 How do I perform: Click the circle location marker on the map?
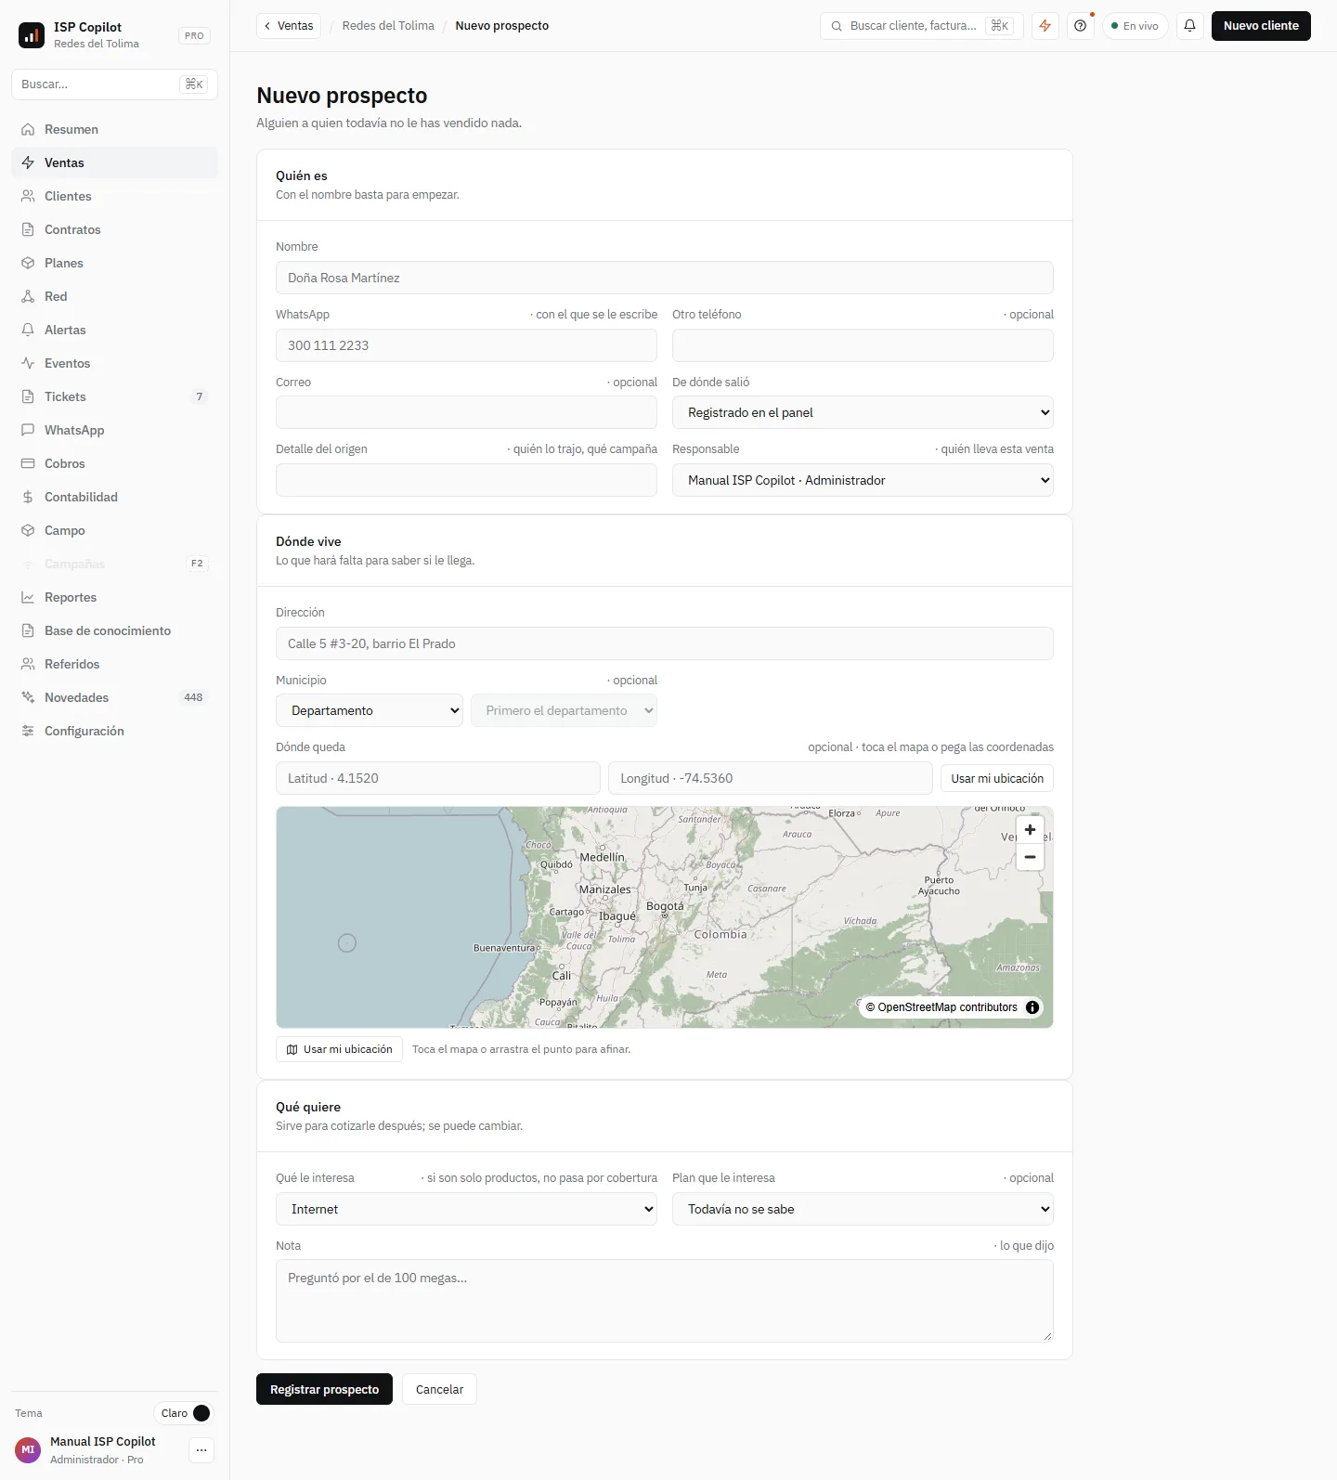point(347,943)
